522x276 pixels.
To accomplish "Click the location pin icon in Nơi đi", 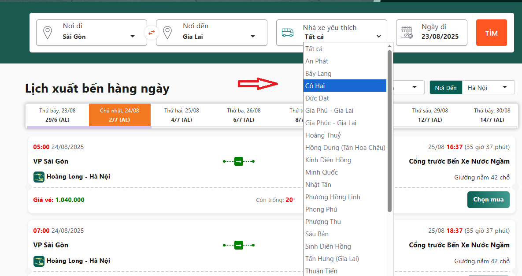I will [47, 33].
